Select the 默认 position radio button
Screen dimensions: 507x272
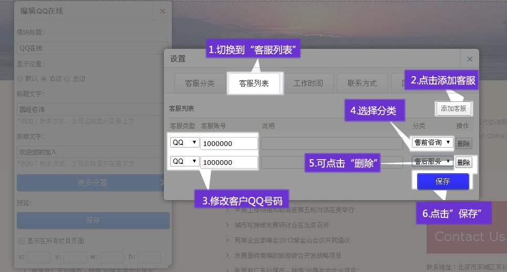[20, 79]
